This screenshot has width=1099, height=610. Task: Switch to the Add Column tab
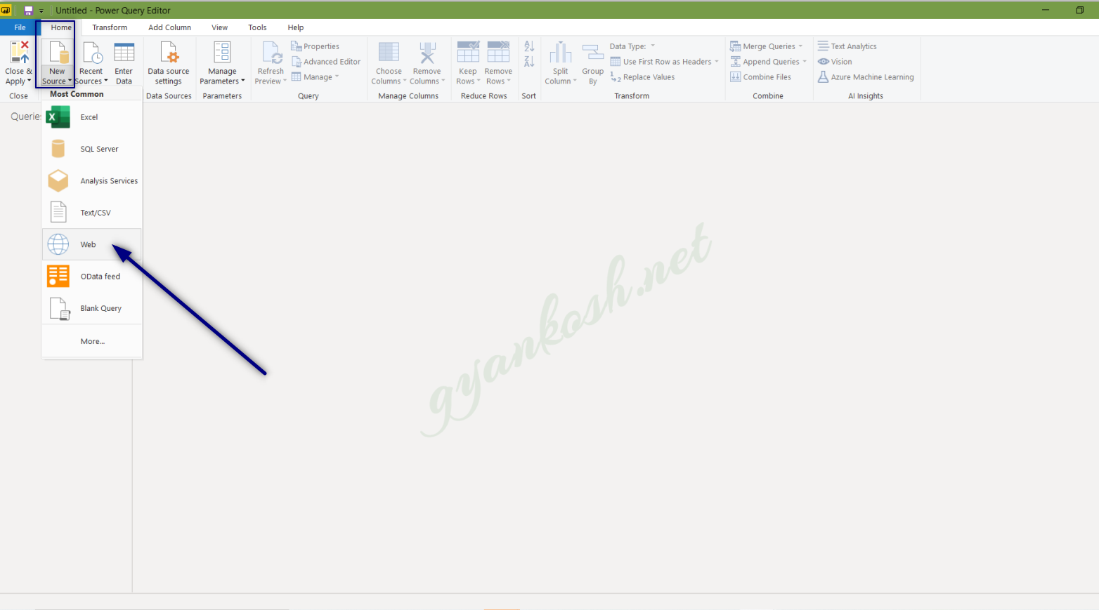click(169, 27)
